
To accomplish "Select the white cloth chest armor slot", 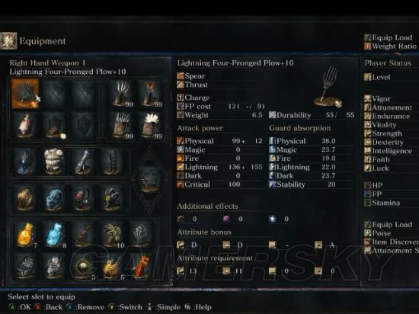I will [x=54, y=161].
